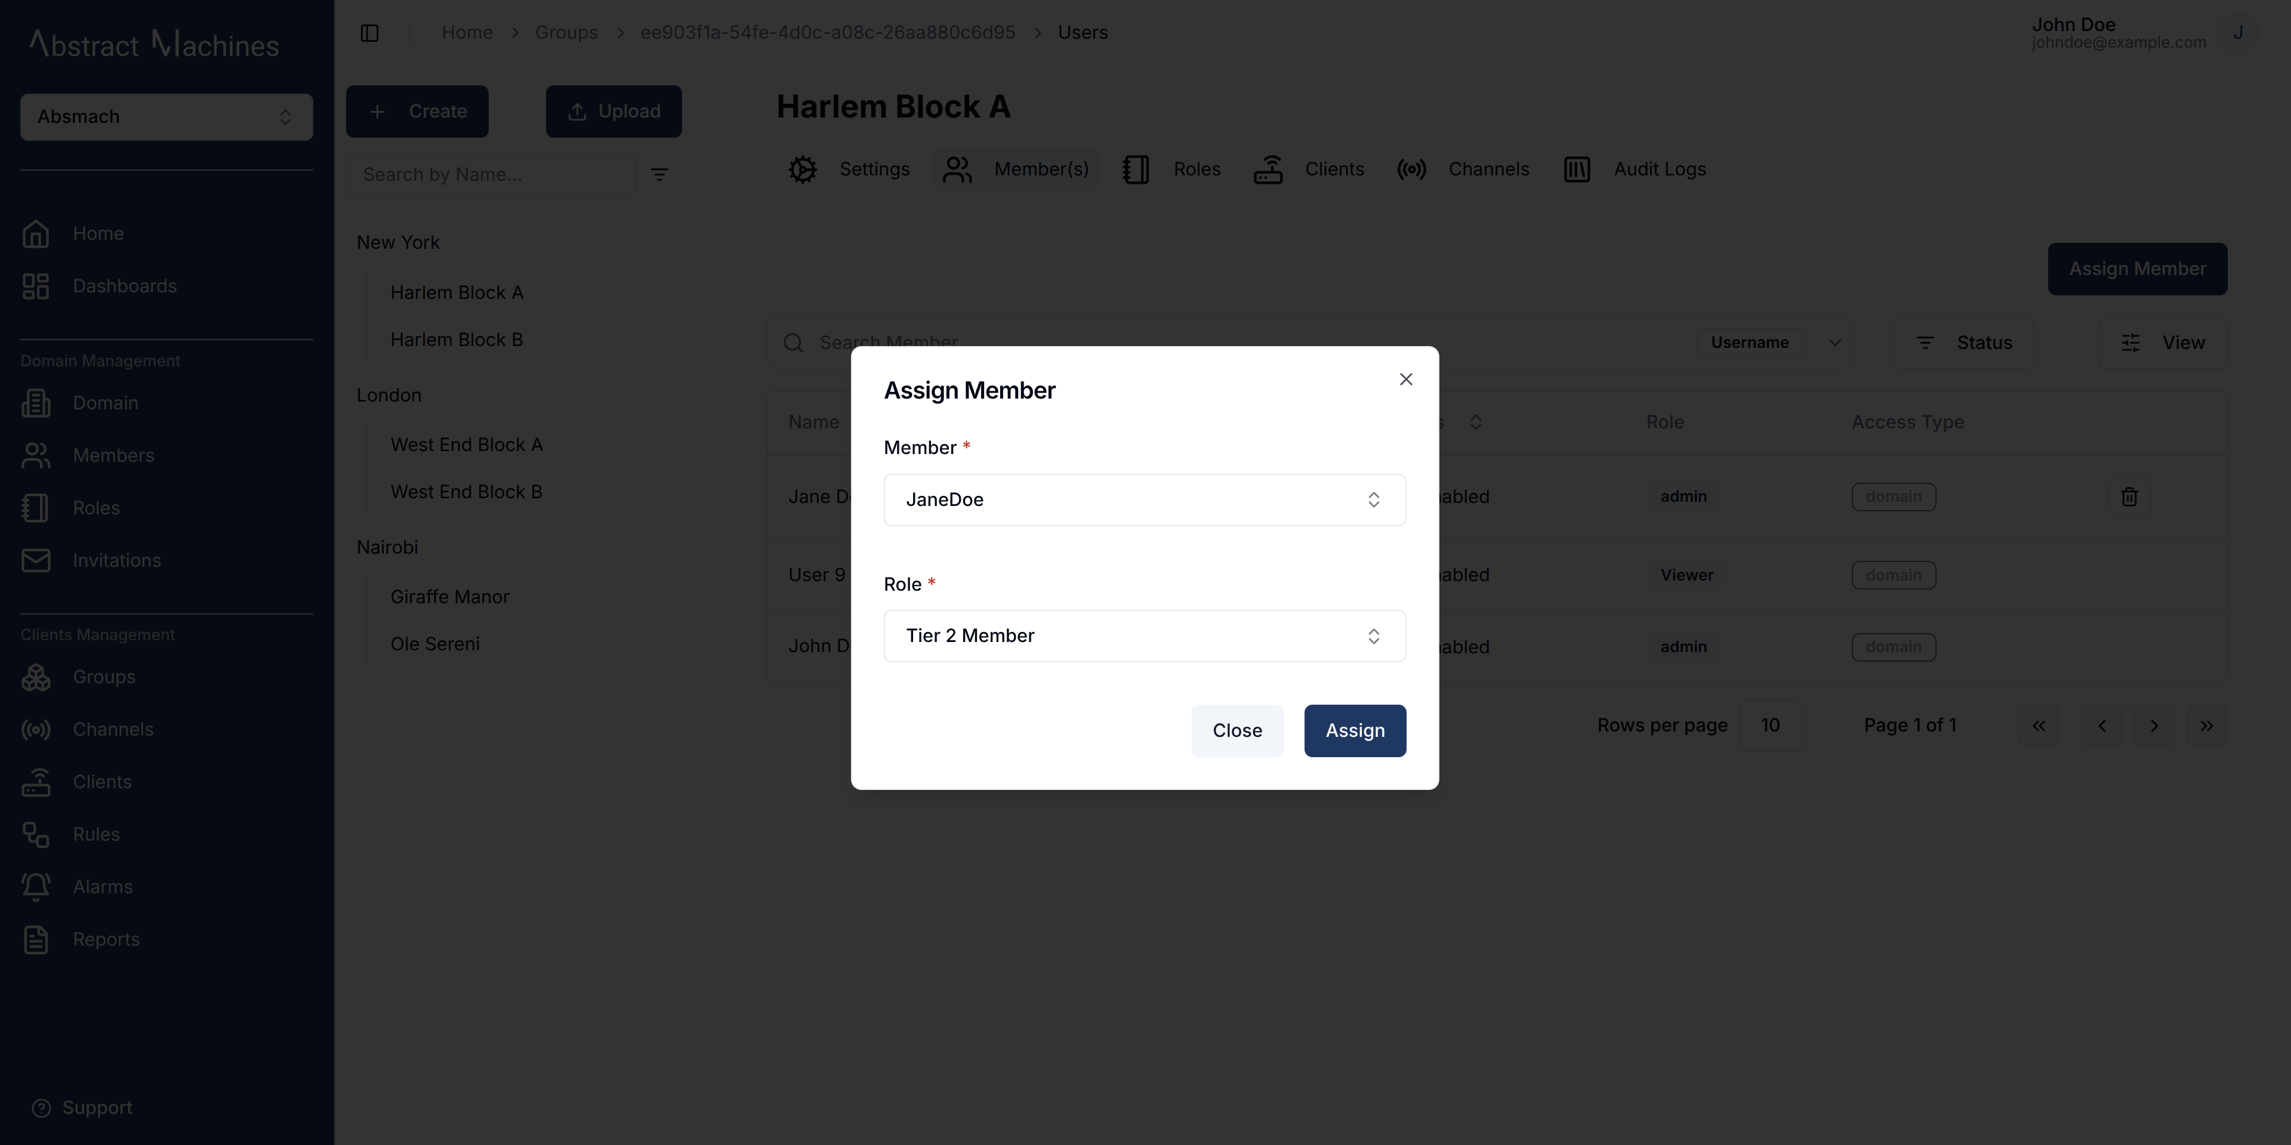Go to last page double-chevron

[x=2206, y=726]
